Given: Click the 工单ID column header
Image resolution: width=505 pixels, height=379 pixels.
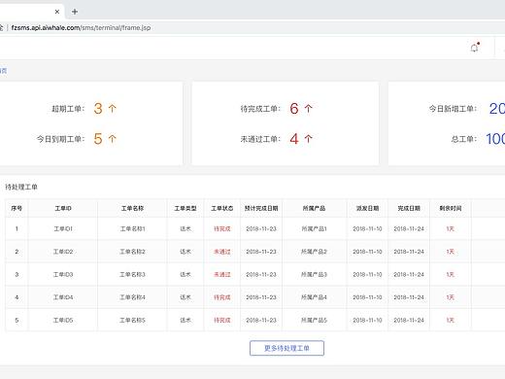Looking at the screenshot, I should click(63, 208).
